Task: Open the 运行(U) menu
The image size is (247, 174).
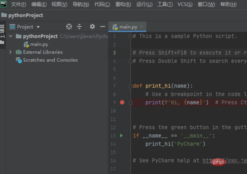Action: (x=144, y=4)
